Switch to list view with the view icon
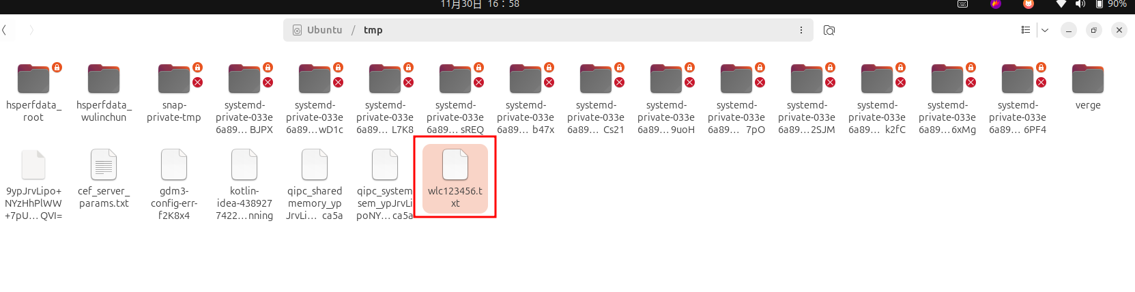Image resolution: width=1135 pixels, height=292 pixels. tap(1025, 30)
